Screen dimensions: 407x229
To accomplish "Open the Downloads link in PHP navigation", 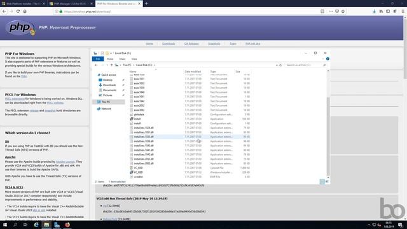I will tap(169, 44).
